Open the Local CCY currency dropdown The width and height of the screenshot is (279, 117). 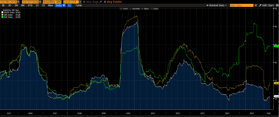point(80,2)
